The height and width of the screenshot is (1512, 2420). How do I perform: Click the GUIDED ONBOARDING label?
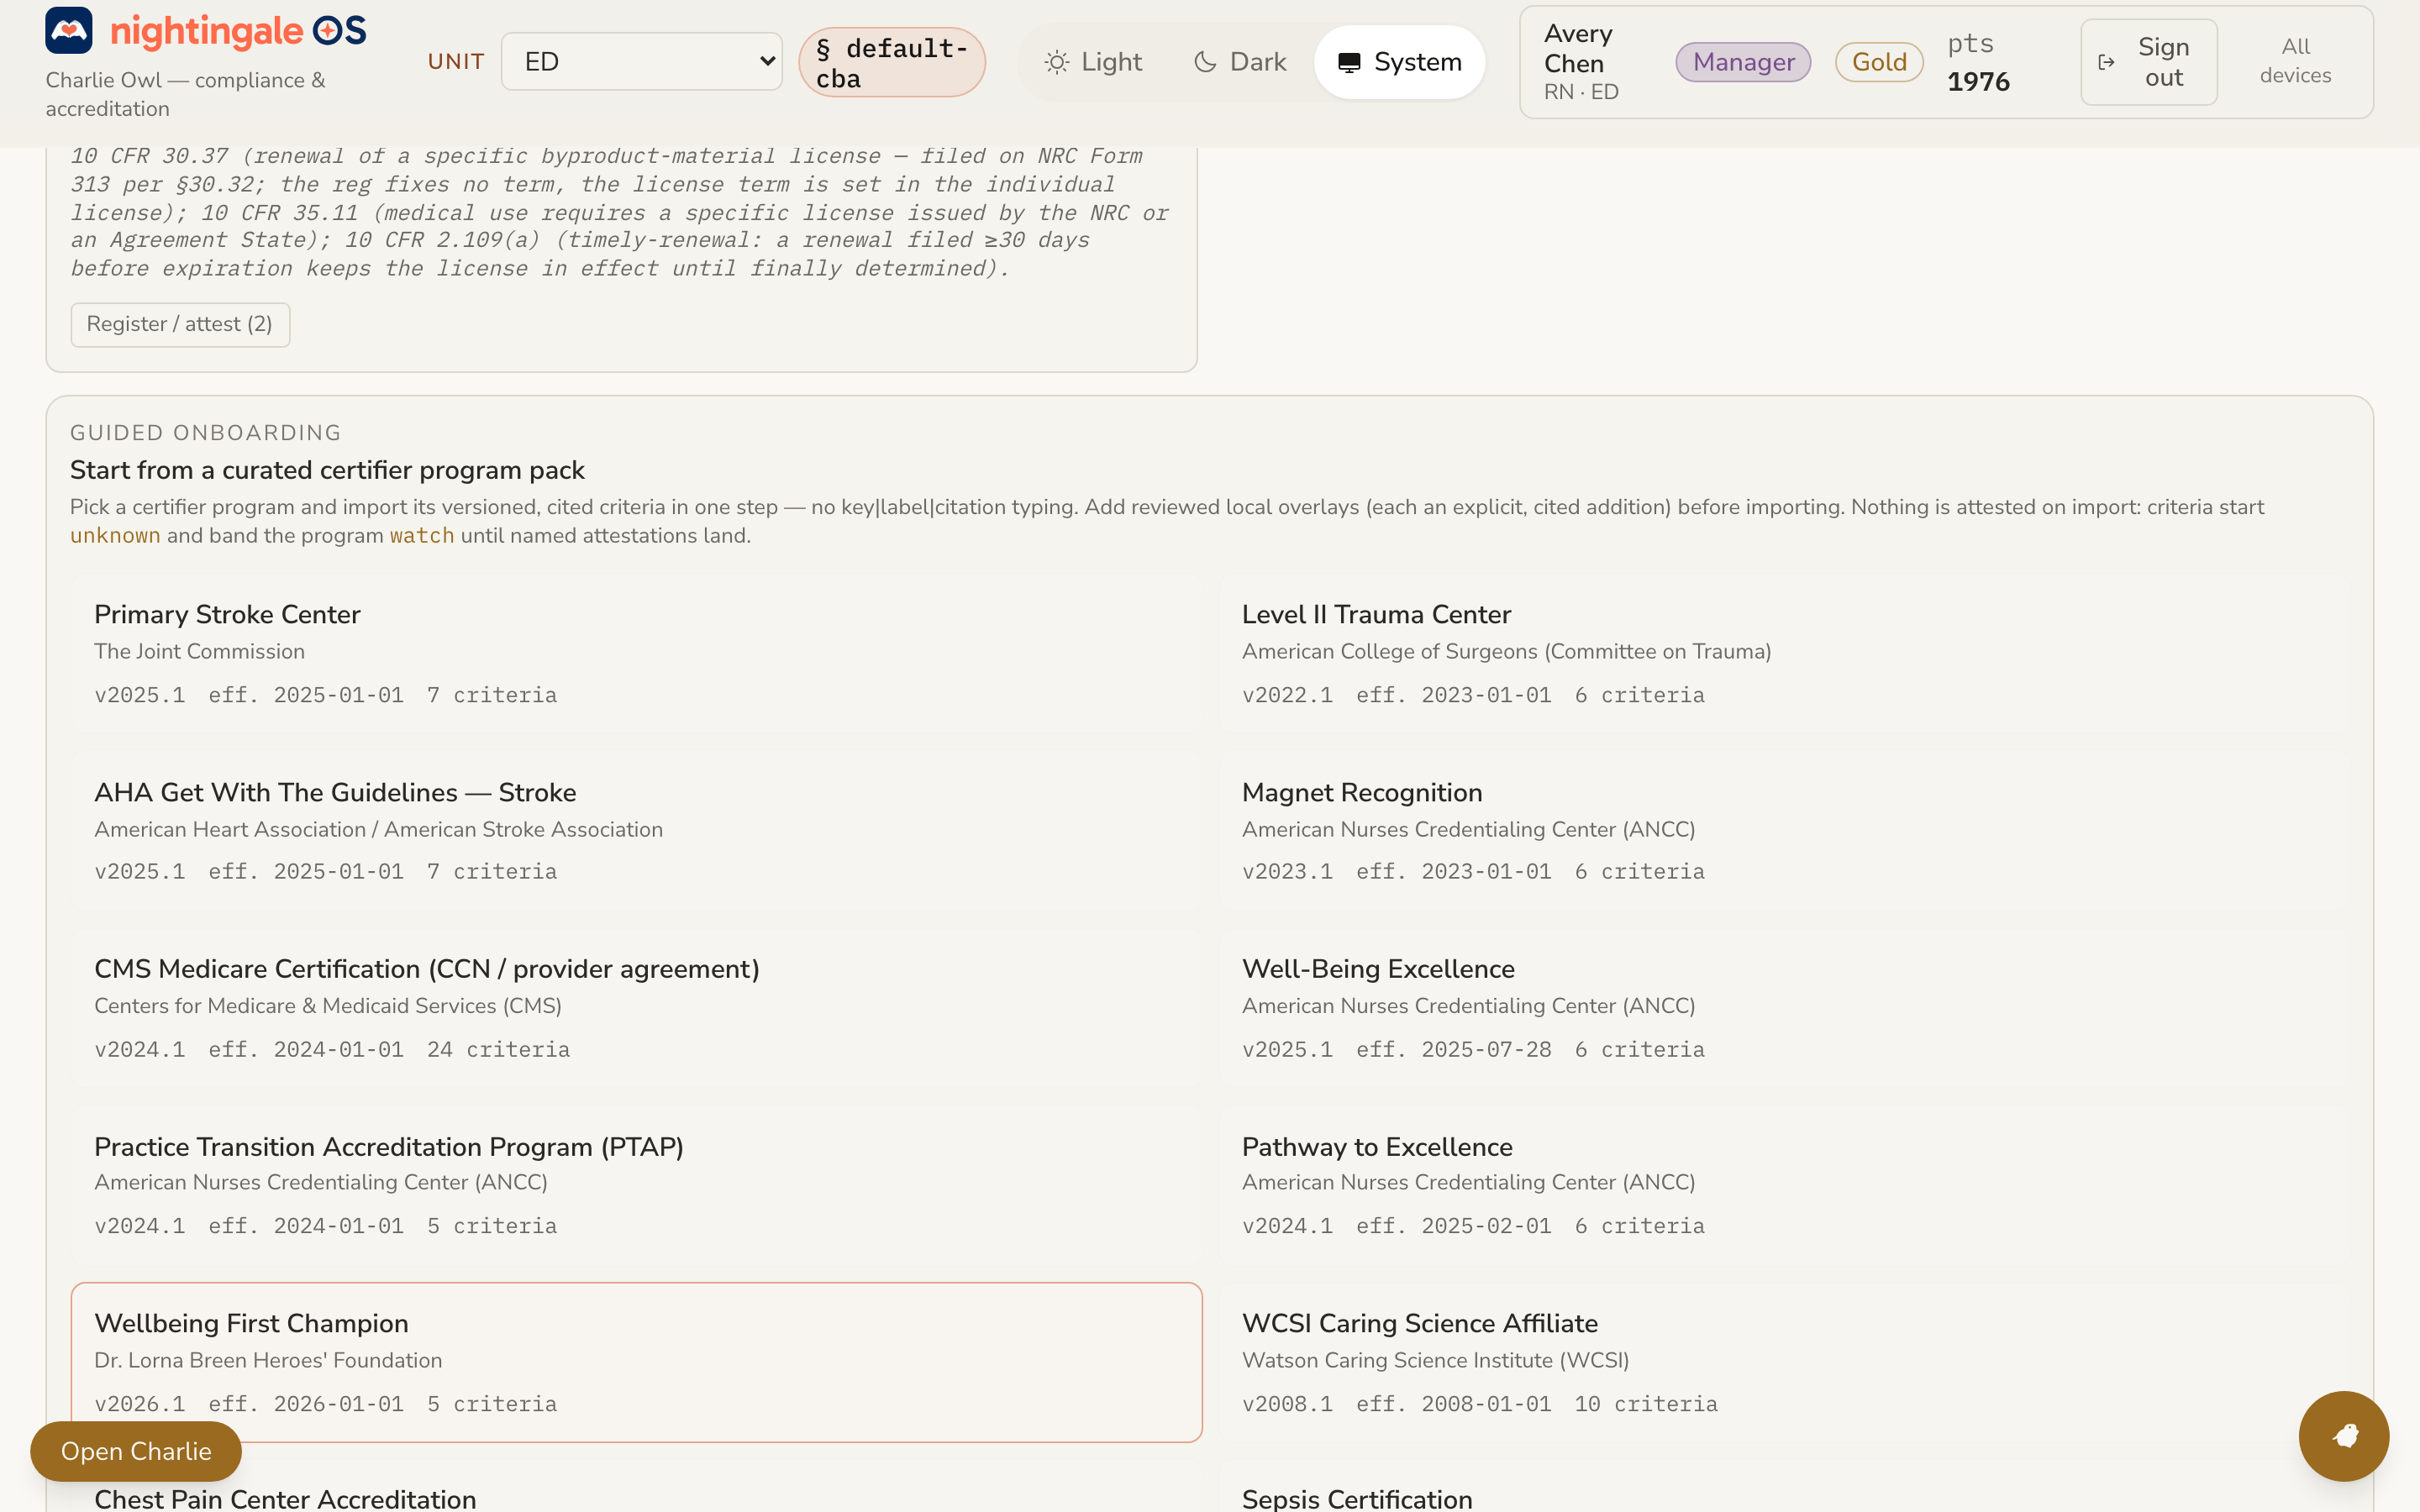point(205,433)
